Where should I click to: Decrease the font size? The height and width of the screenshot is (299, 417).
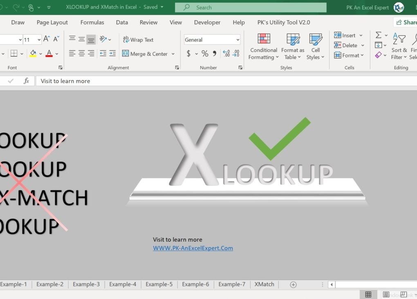click(x=56, y=39)
